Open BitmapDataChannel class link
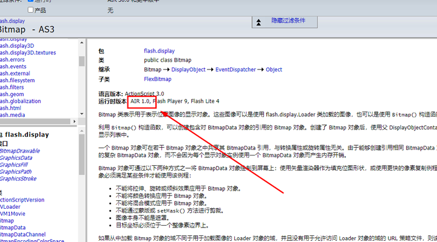This screenshot has width=437, height=242. (x=22, y=235)
